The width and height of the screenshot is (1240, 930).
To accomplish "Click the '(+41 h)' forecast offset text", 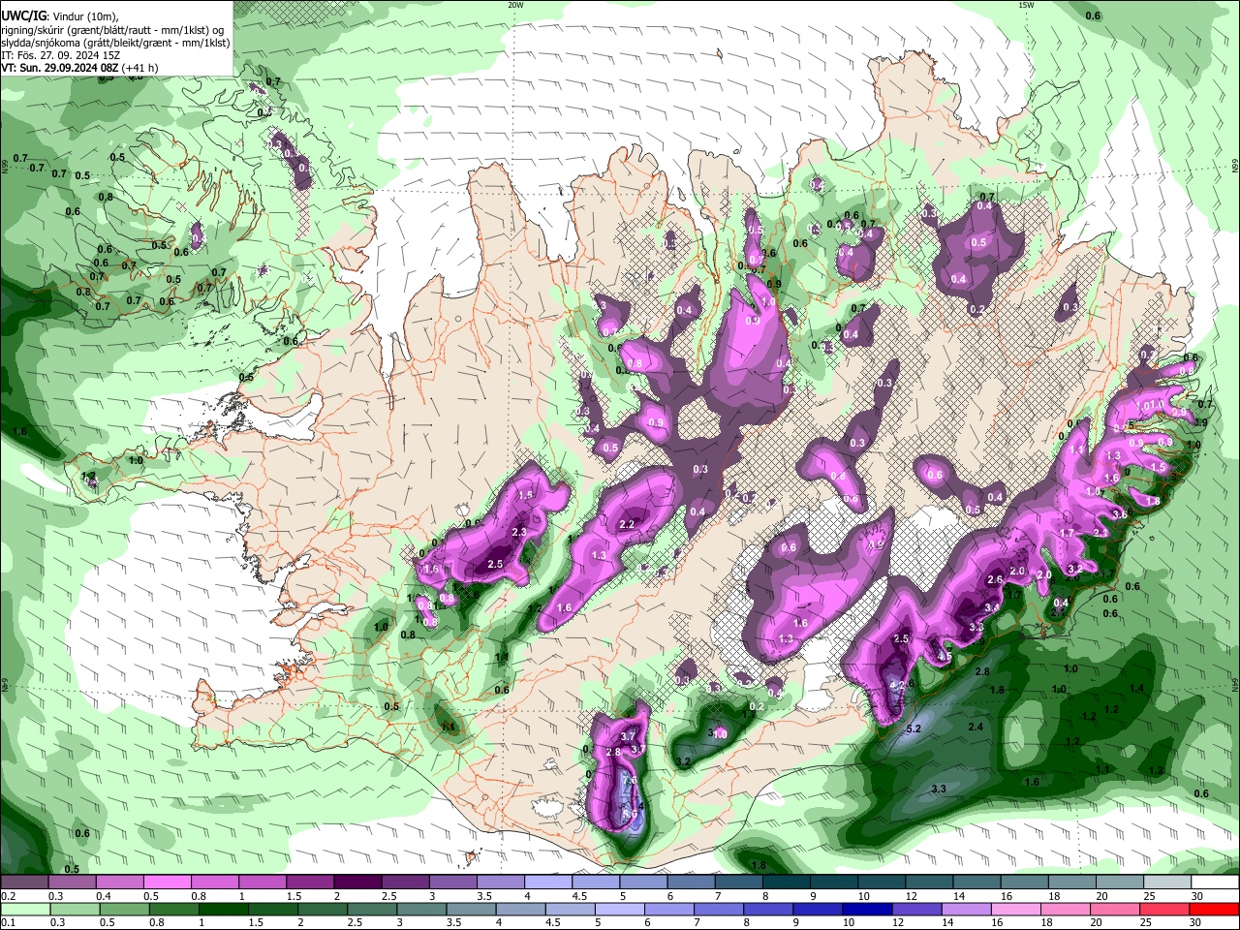I will [x=140, y=68].
